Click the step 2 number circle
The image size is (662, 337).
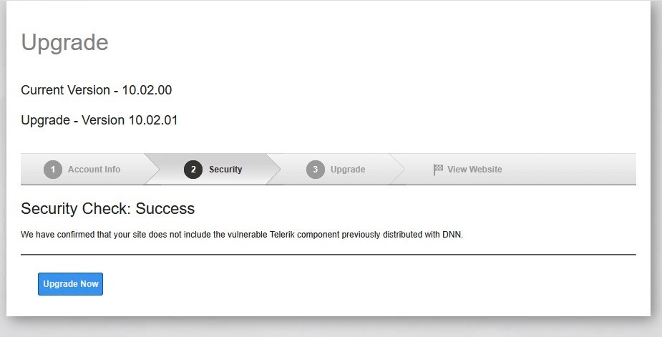click(x=193, y=170)
